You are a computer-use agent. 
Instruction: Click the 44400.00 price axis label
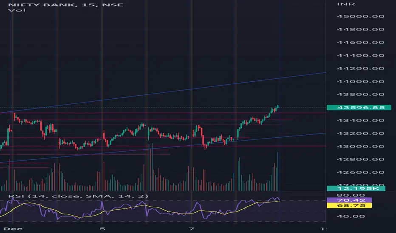pos(360,55)
